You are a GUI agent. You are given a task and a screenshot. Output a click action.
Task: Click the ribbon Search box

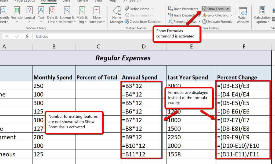132,1
